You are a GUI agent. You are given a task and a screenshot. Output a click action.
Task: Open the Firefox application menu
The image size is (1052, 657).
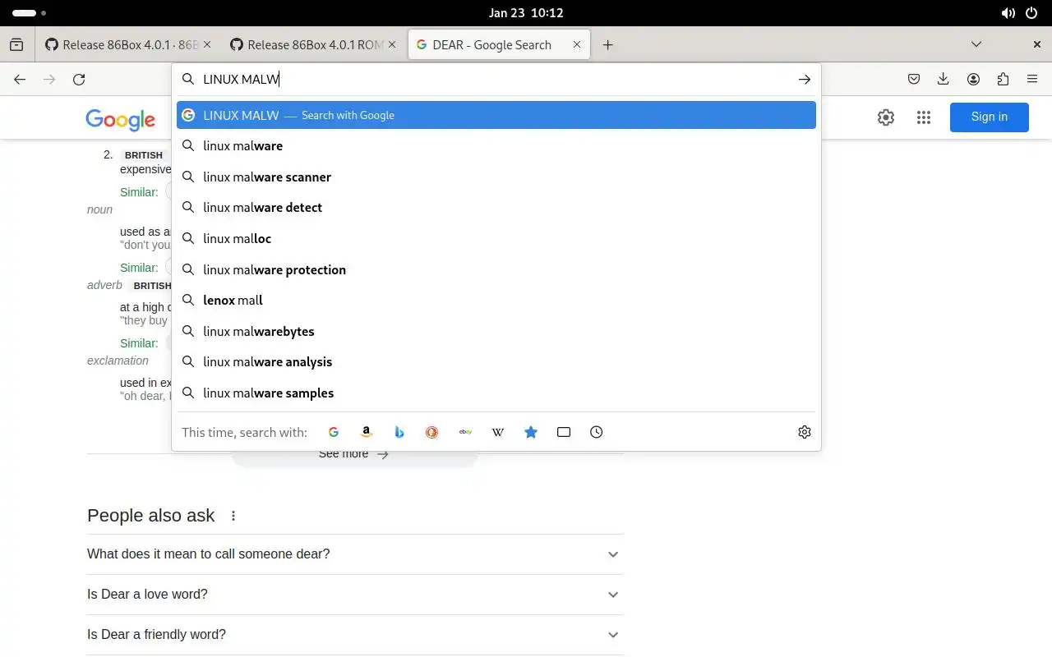[x=1032, y=80]
